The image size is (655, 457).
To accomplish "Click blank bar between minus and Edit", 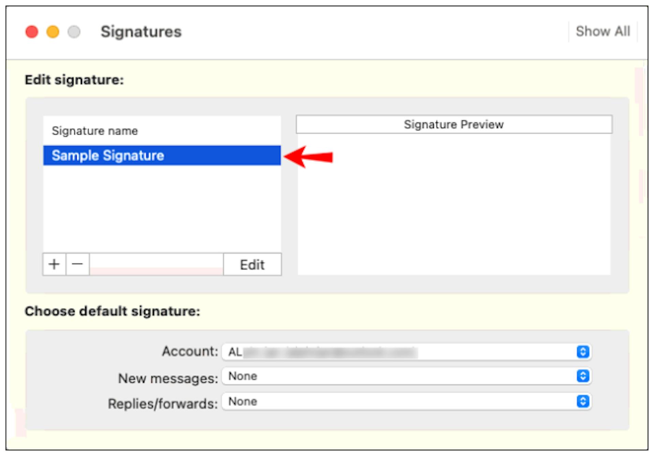I will coord(157,264).
